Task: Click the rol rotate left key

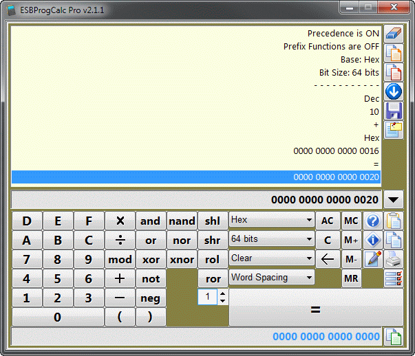Action: click(213, 259)
